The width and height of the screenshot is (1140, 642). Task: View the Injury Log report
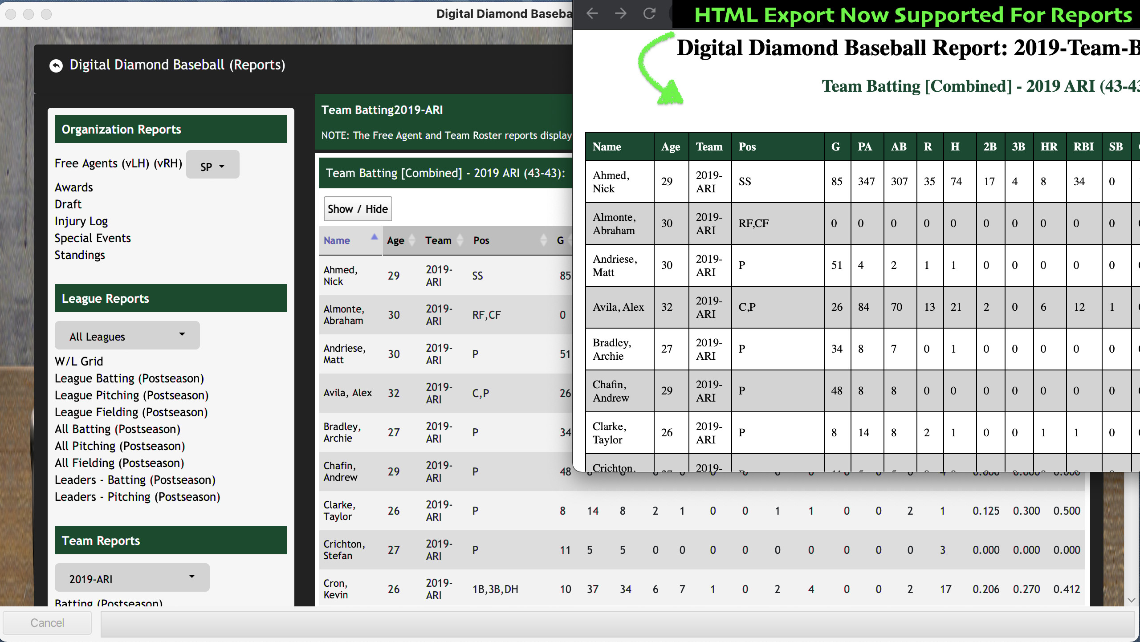point(81,221)
